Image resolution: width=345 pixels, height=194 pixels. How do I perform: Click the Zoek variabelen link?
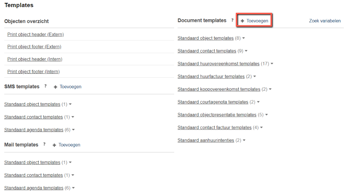(x=325, y=21)
